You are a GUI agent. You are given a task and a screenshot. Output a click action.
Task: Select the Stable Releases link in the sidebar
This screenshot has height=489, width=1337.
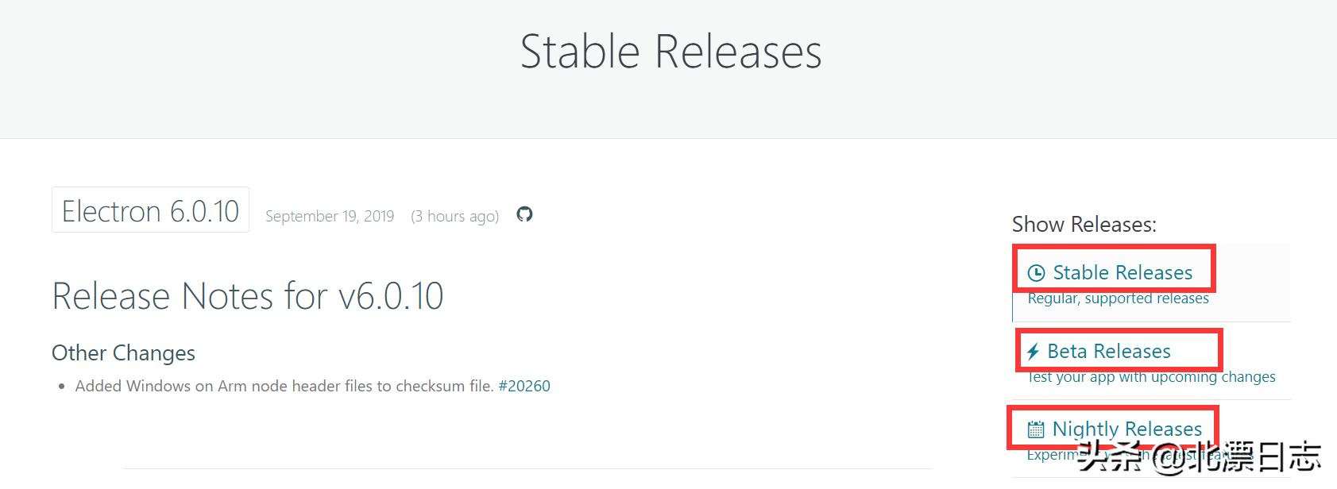pos(1122,272)
